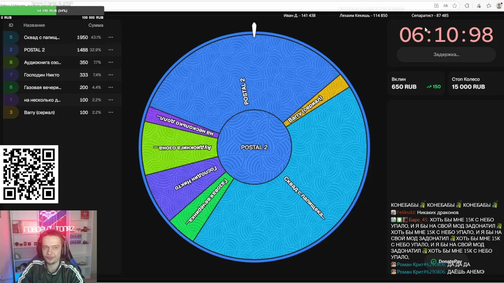Select the Сквад с папищ... list row name
Screen dimensions: 504x283
pos(42,37)
